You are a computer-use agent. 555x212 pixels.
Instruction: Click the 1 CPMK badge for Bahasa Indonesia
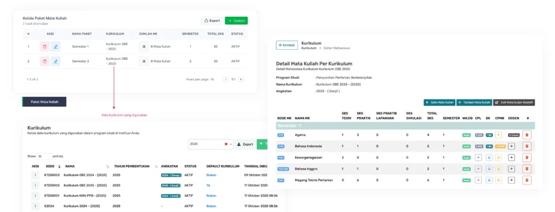pos(500,146)
